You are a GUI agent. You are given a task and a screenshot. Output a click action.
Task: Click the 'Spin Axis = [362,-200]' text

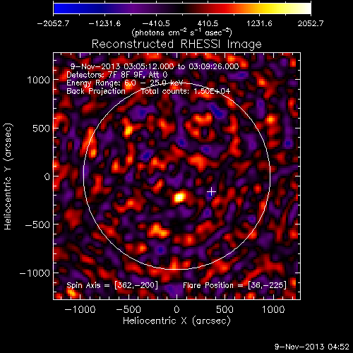click(112, 285)
